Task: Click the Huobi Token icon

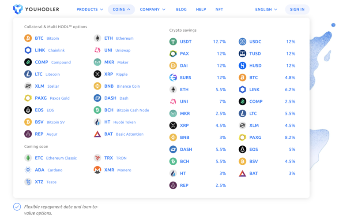Action: click(x=97, y=122)
